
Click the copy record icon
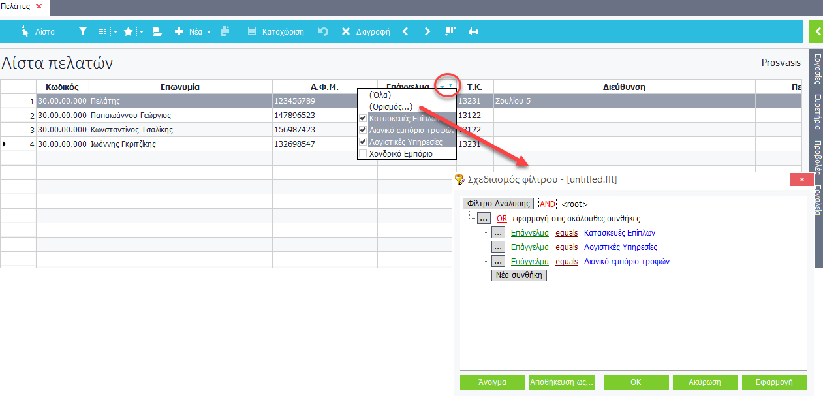click(225, 31)
